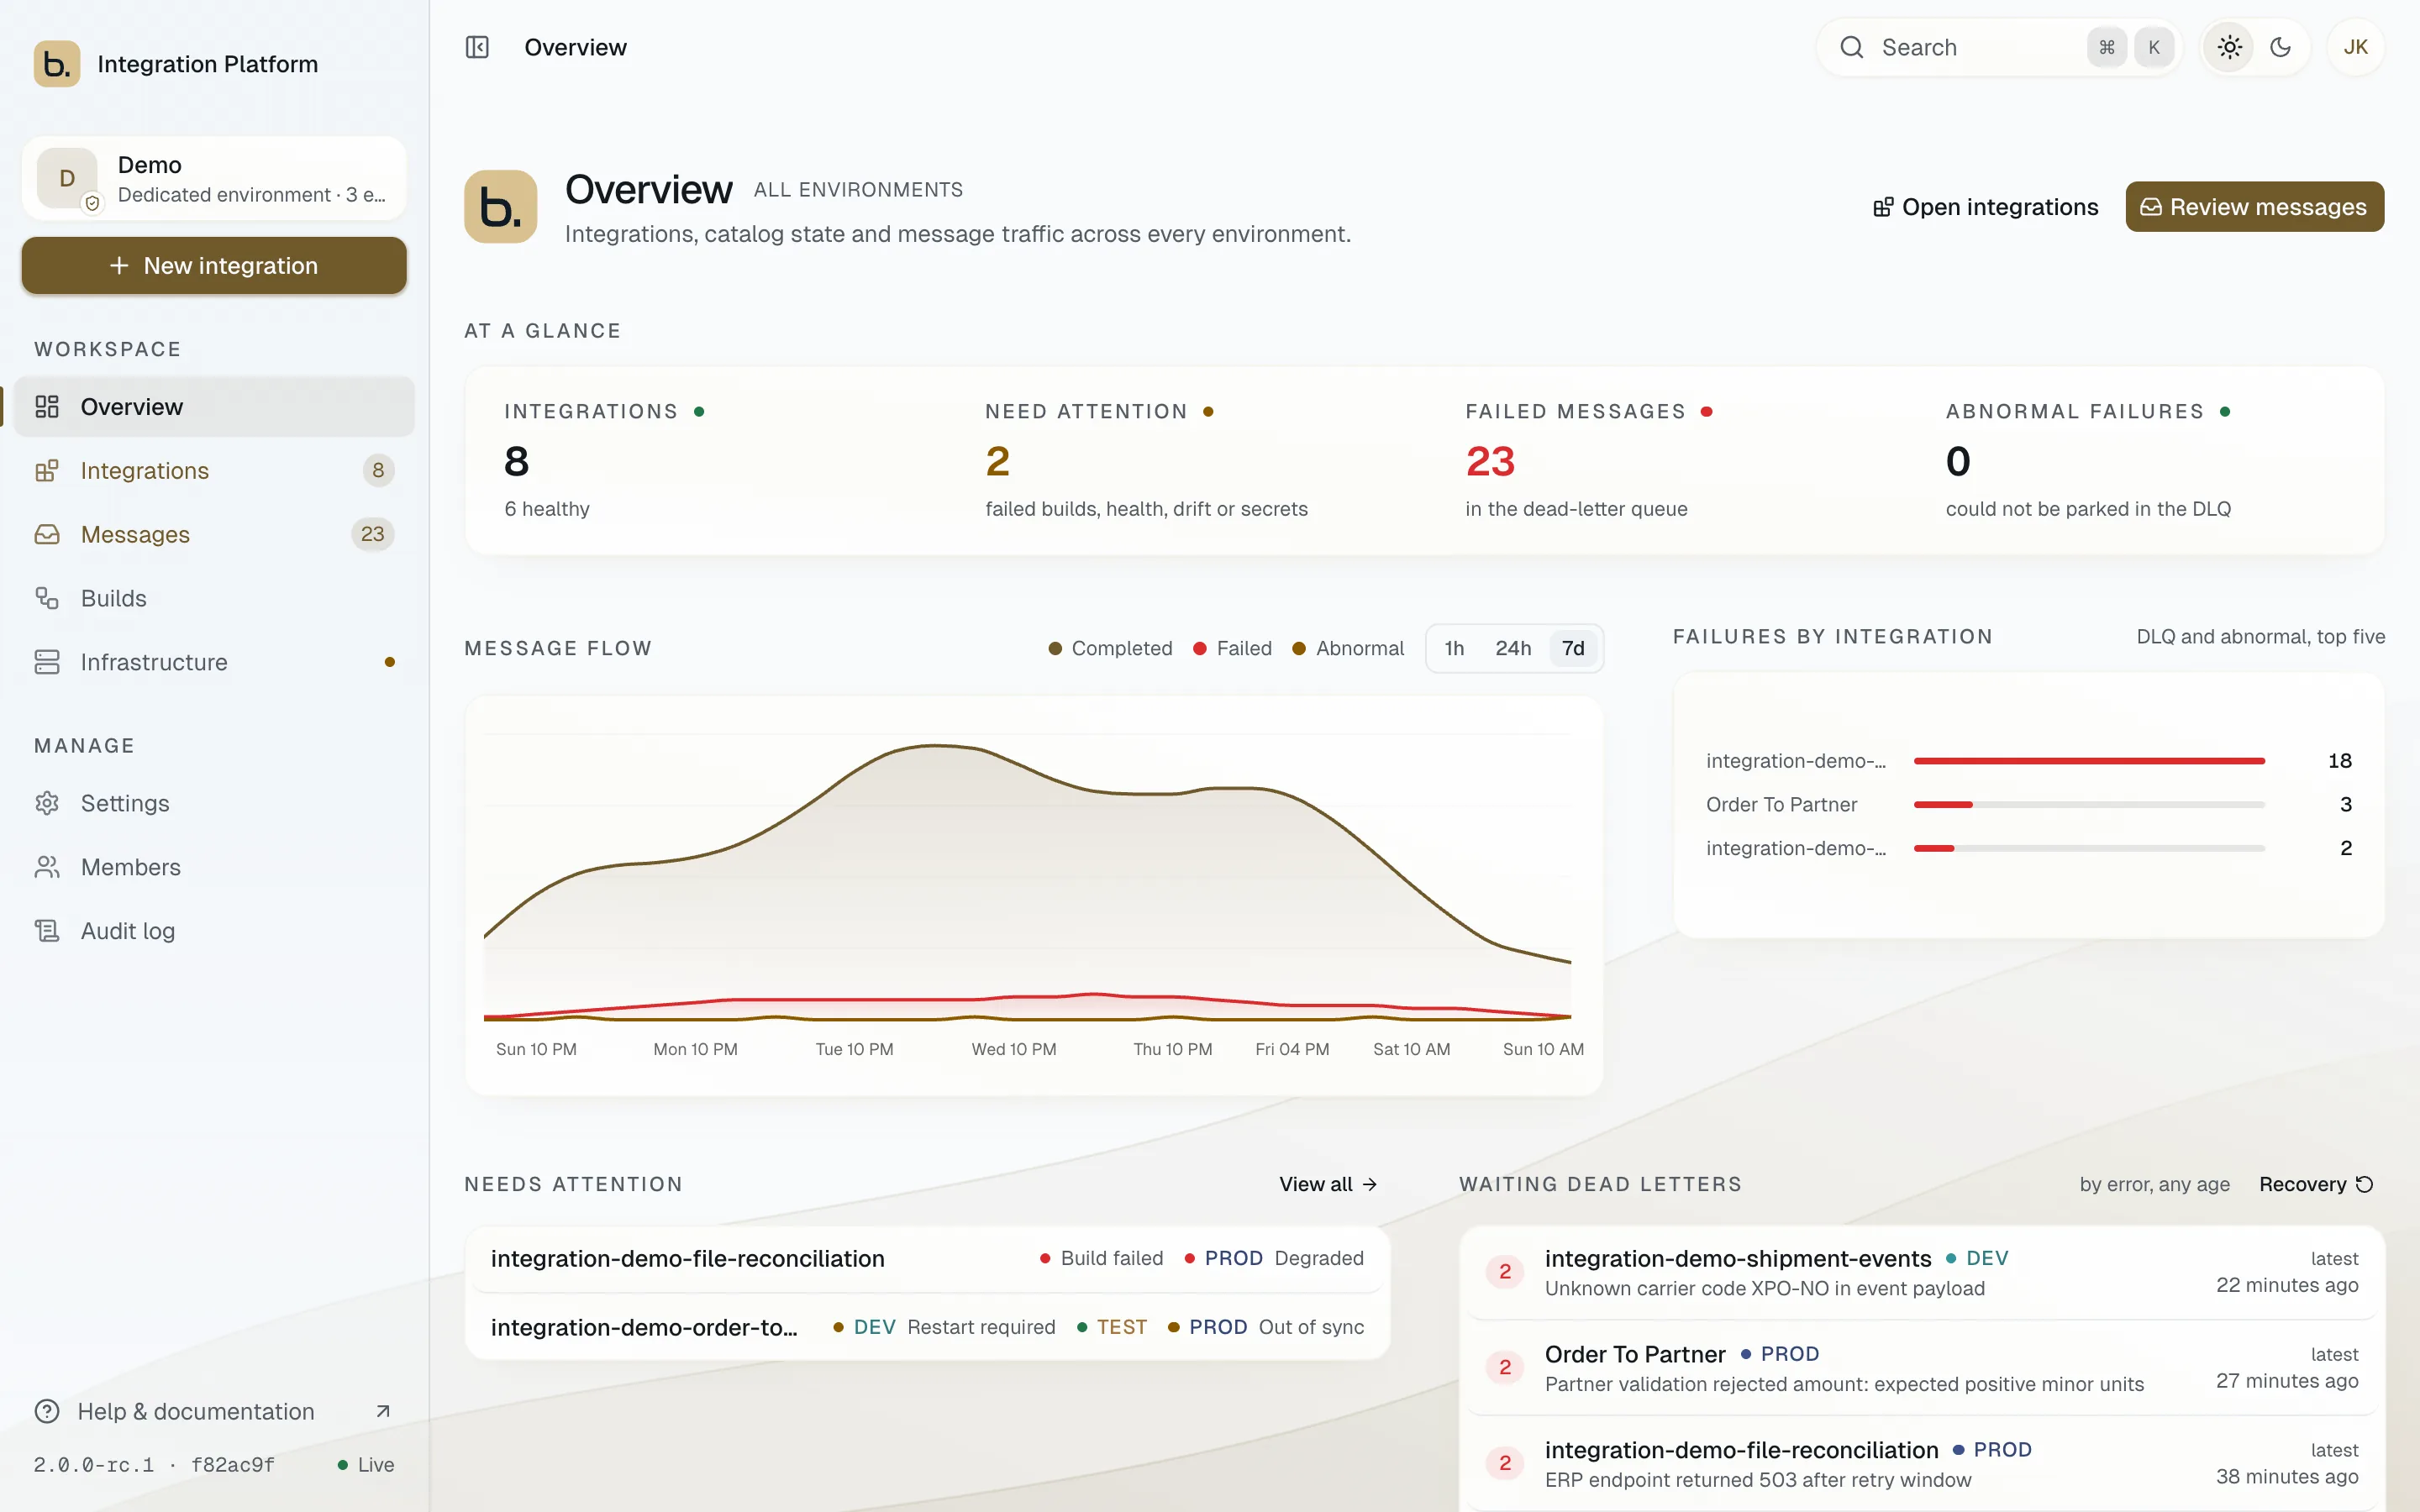Switch to light theme sun icon
The width and height of the screenshot is (2420, 1512).
point(2229,47)
